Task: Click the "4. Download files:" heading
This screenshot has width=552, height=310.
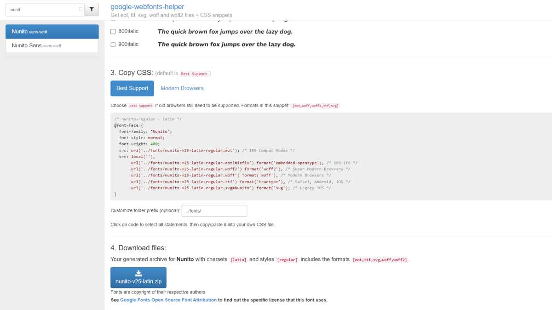Action: [x=138, y=248]
